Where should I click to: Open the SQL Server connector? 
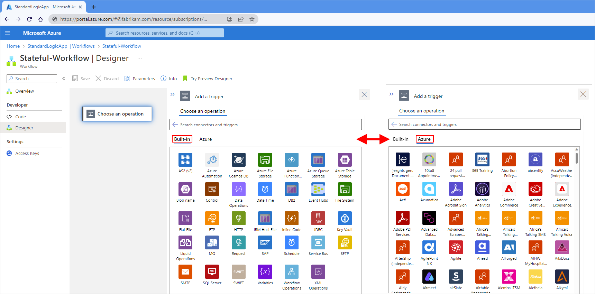pyautogui.click(x=212, y=272)
